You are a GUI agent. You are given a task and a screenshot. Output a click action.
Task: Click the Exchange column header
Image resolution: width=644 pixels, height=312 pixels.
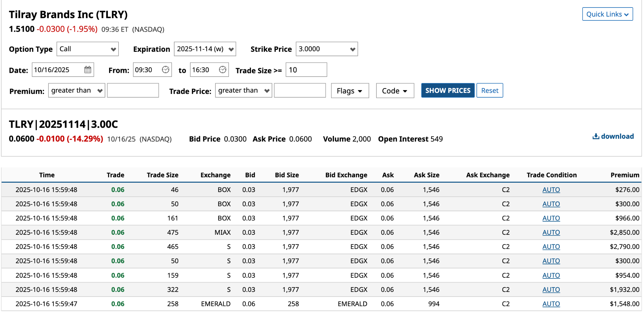(x=215, y=175)
